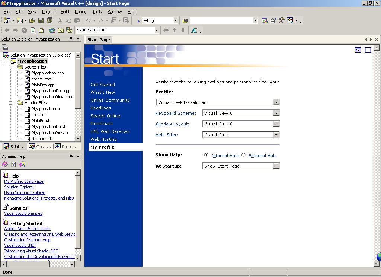The height and width of the screenshot is (277, 381).
Task: Click the New Project toolbar icon
Action: click(x=7, y=21)
